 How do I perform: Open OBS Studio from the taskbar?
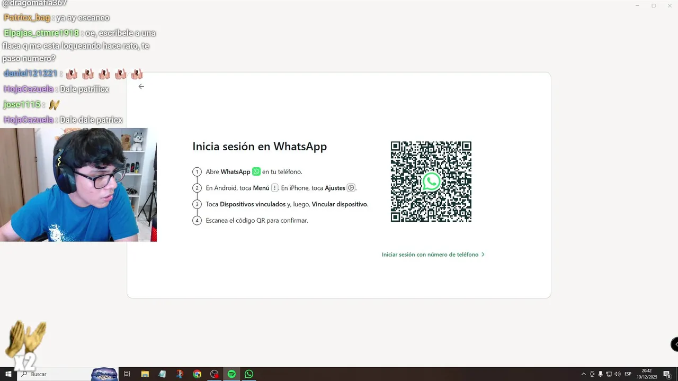pos(215,374)
